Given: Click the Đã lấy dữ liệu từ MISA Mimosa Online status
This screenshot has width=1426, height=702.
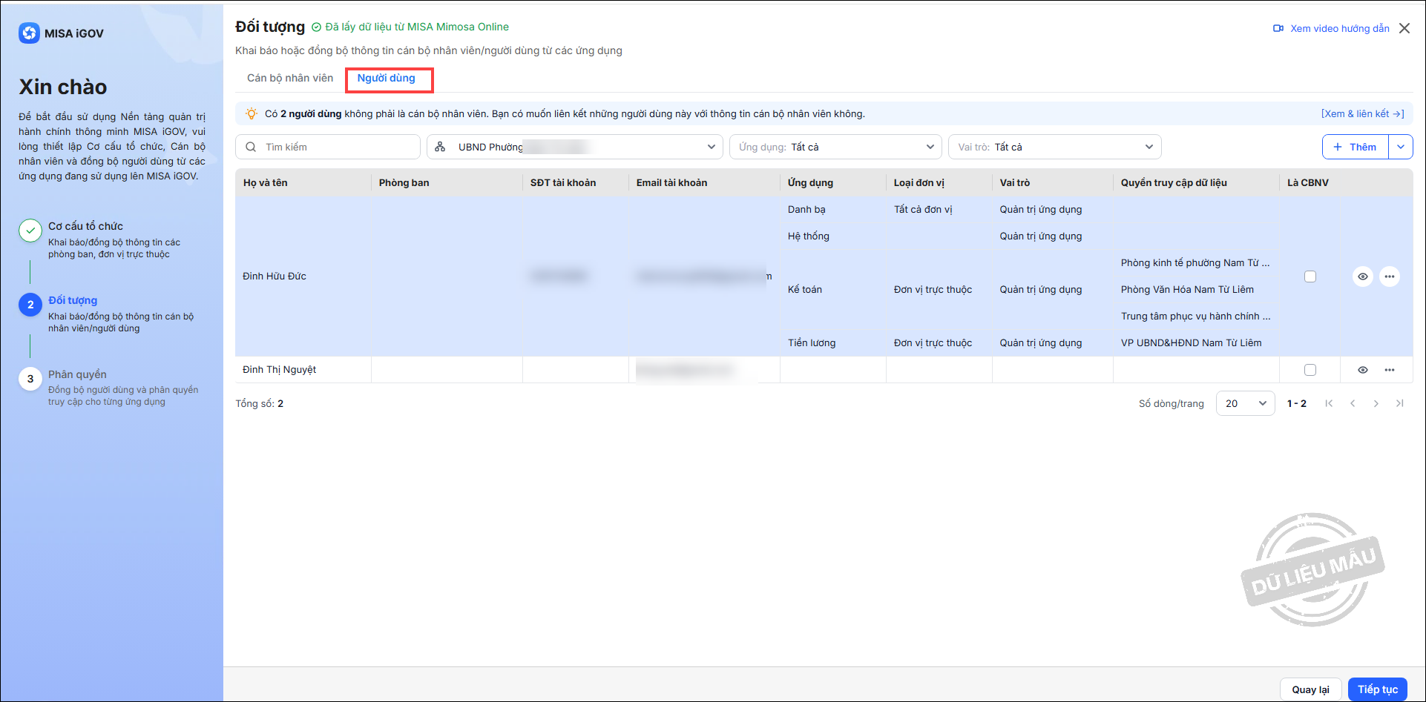Looking at the screenshot, I should click(x=417, y=27).
